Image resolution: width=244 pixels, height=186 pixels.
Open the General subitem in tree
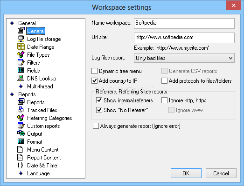pos(36,31)
